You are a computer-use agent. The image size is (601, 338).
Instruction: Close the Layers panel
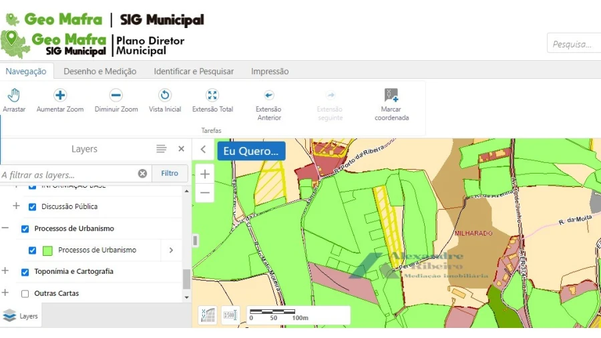(181, 149)
